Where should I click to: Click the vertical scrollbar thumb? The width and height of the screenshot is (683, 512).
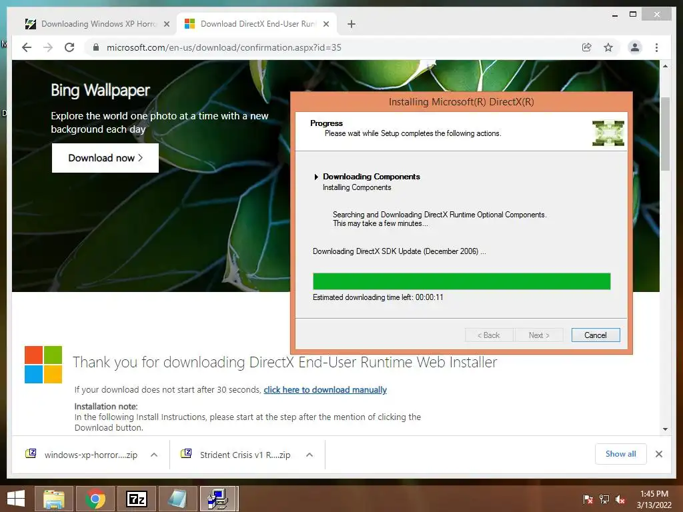(x=665, y=134)
